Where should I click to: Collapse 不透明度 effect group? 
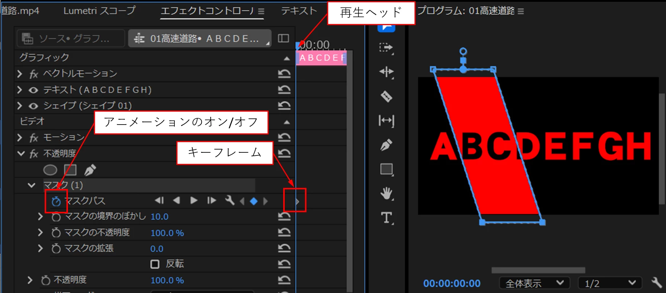(21, 153)
